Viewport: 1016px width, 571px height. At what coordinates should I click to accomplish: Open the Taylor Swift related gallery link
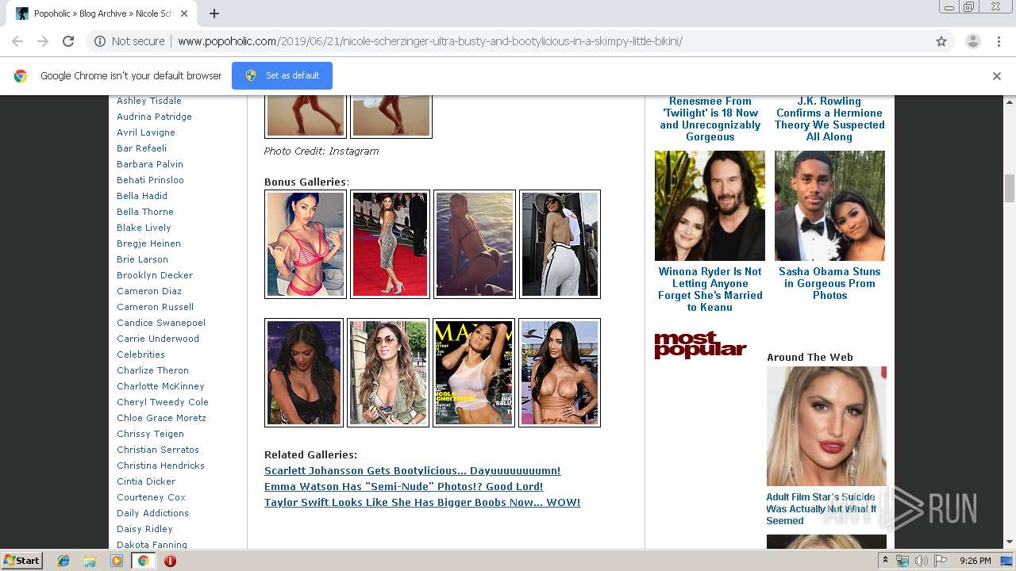pos(422,503)
